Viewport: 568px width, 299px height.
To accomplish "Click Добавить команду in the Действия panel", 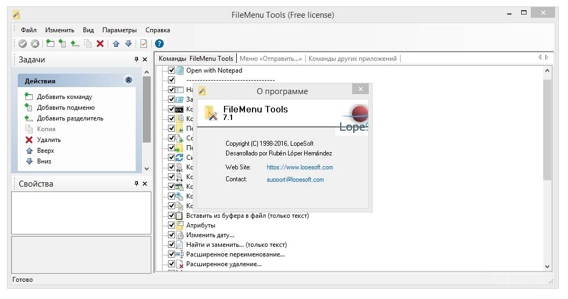I will click(65, 97).
